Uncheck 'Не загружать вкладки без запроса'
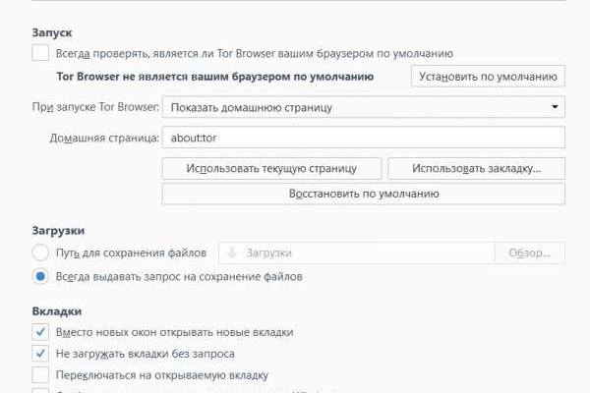The width and height of the screenshot is (590, 393). click(40, 354)
